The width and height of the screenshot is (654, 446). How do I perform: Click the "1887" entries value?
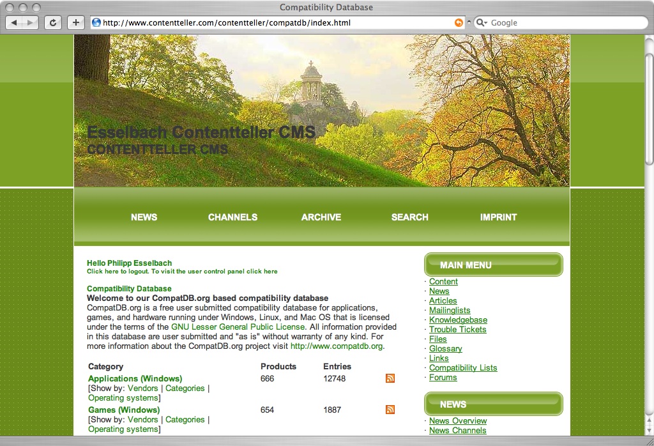point(332,410)
